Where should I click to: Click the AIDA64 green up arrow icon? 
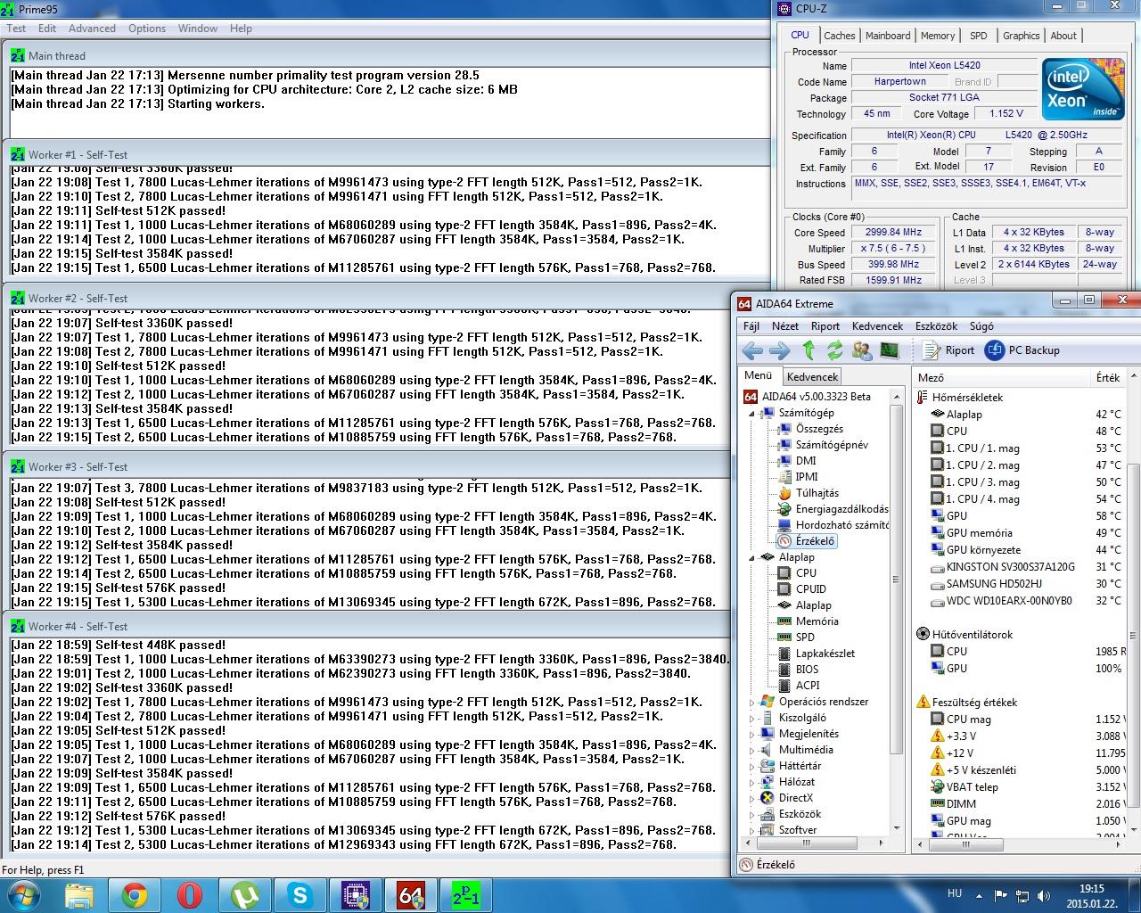click(x=809, y=350)
